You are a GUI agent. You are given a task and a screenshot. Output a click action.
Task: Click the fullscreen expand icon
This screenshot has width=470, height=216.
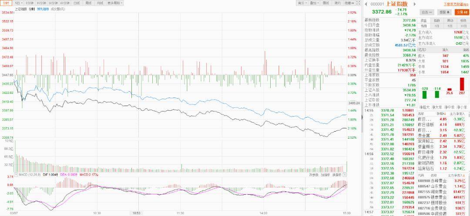pyautogui.click(x=358, y=3)
